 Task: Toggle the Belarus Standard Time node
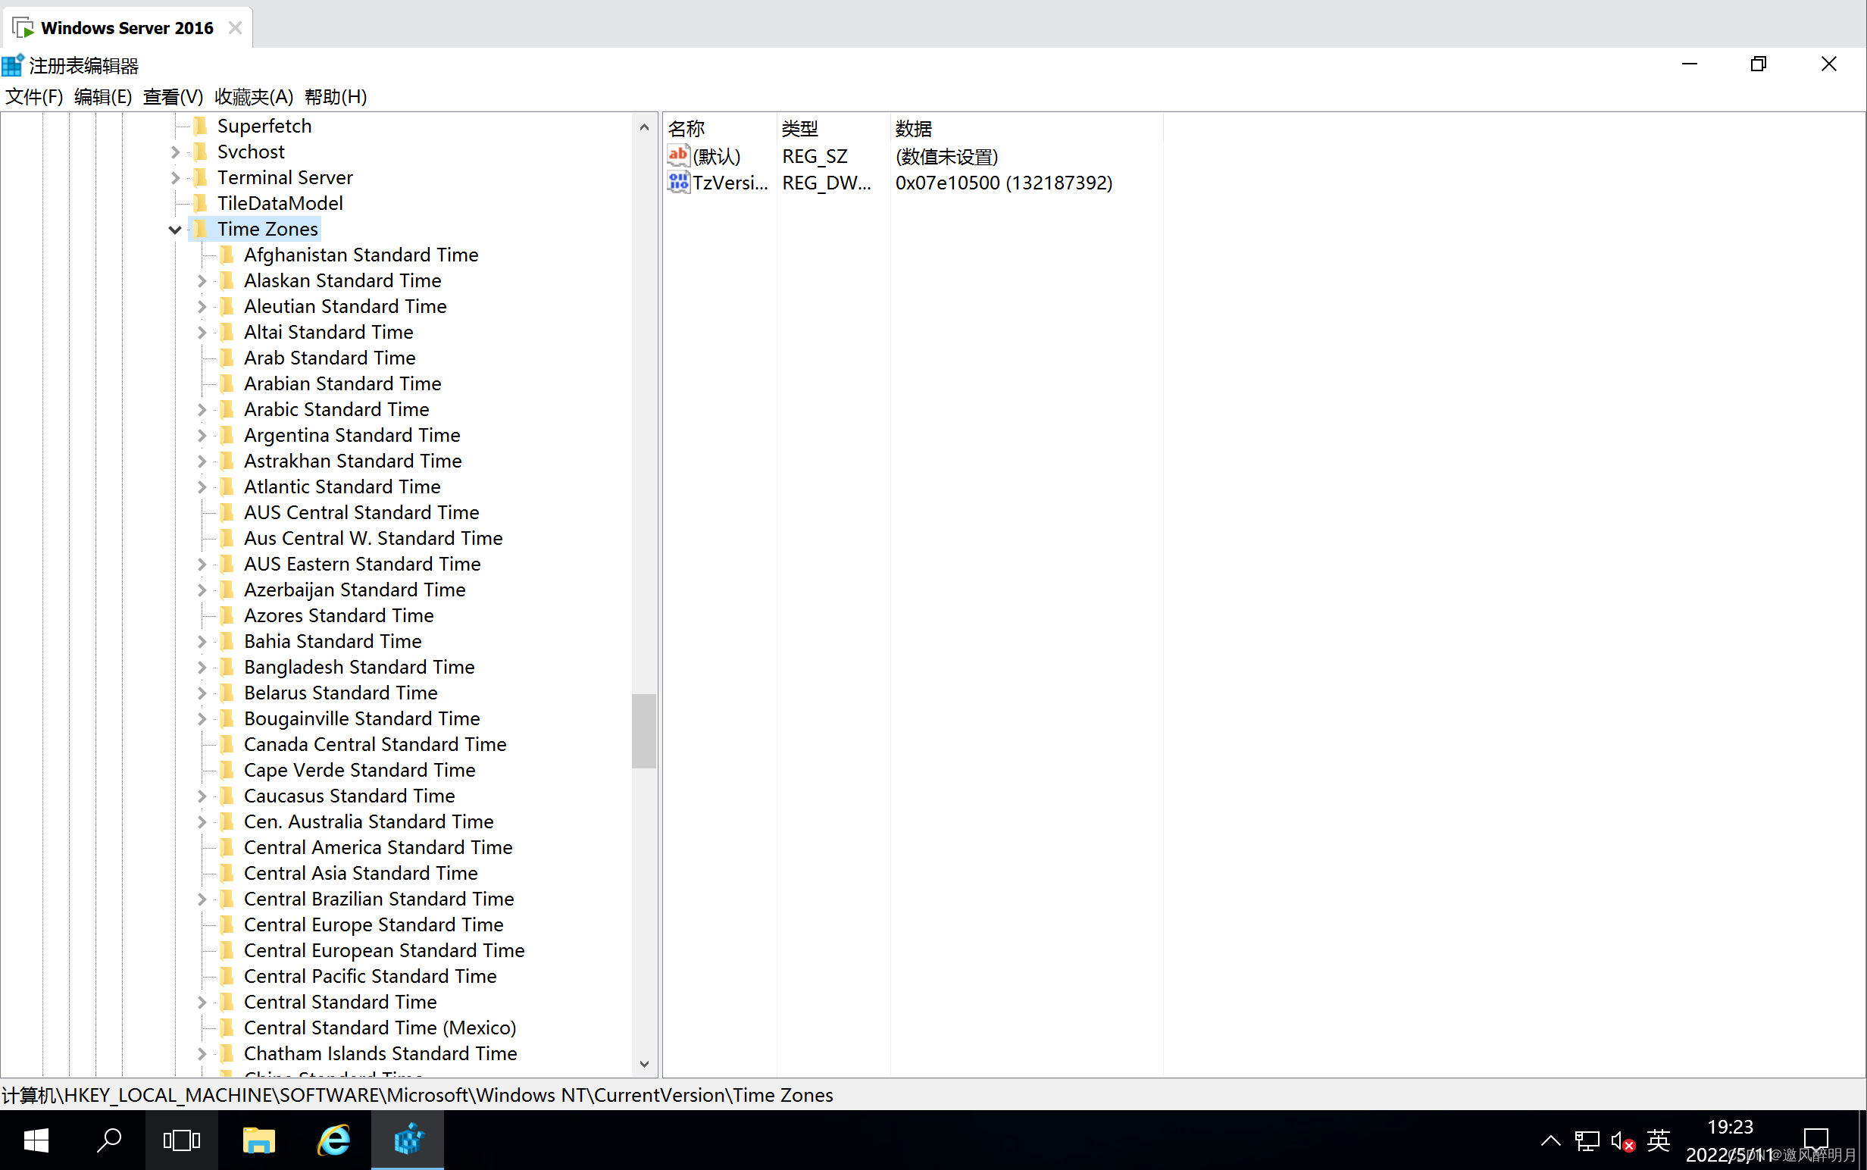click(x=201, y=692)
